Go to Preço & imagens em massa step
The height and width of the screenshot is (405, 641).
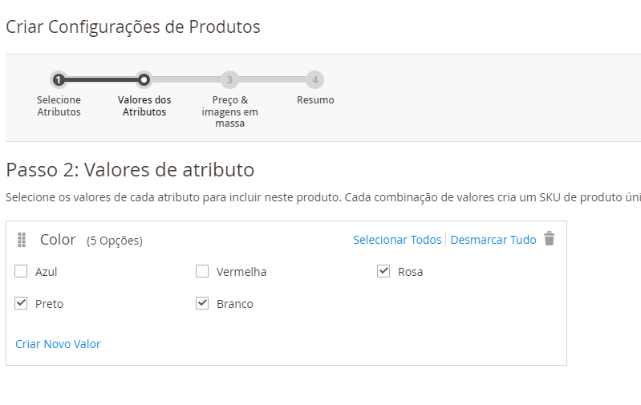[x=229, y=111]
